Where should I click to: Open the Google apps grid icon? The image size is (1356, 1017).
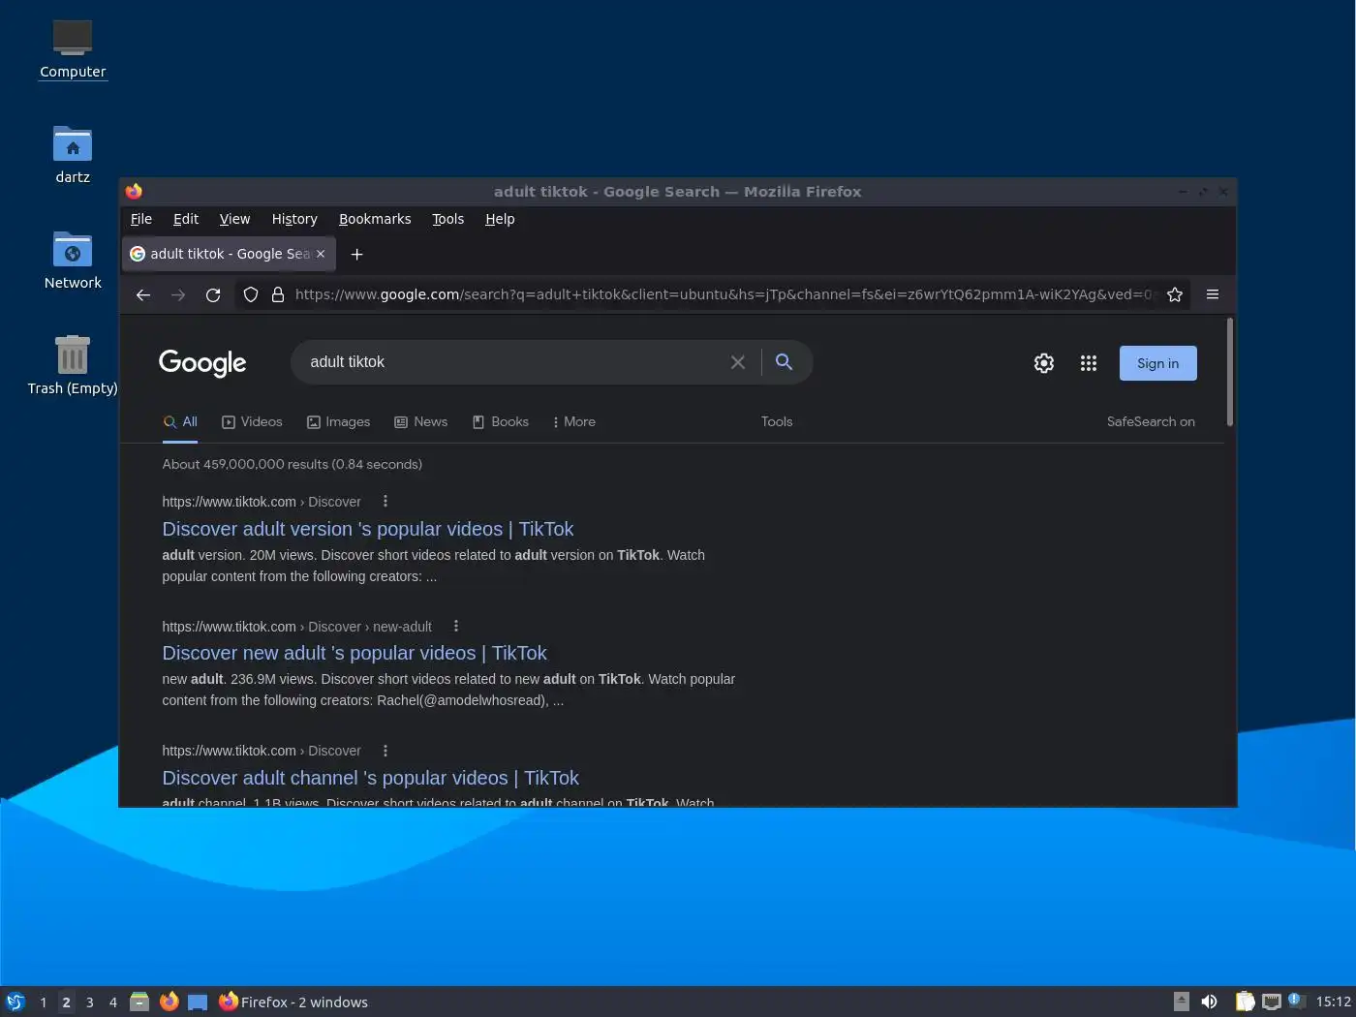(1089, 363)
